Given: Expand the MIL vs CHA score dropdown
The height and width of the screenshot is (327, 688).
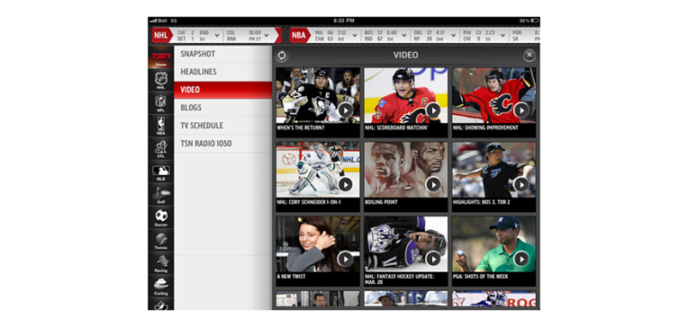Looking at the screenshot, I should (x=354, y=35).
